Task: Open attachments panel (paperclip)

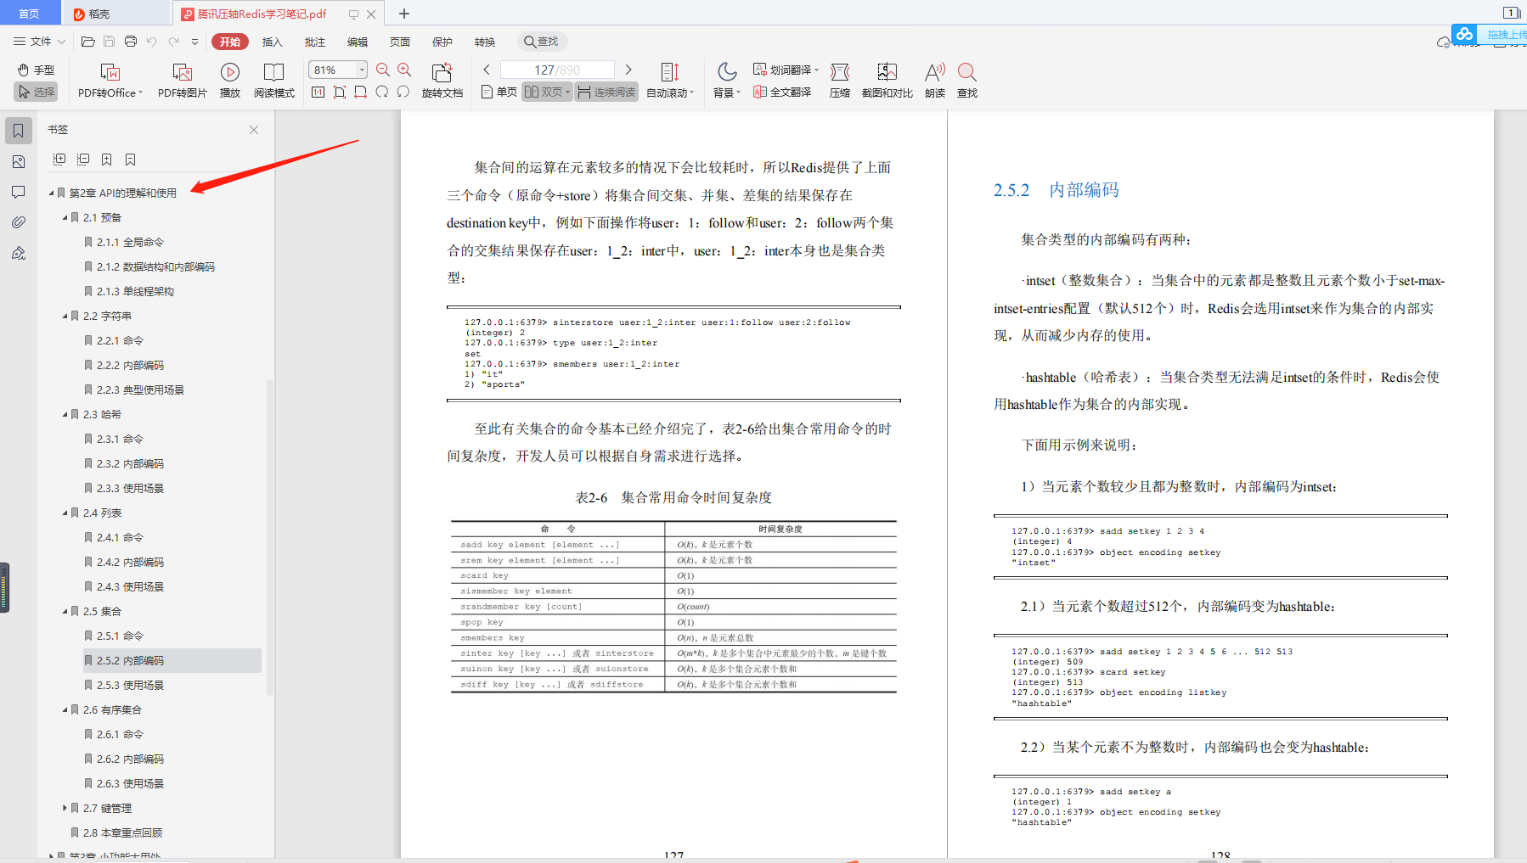Action: coord(19,222)
